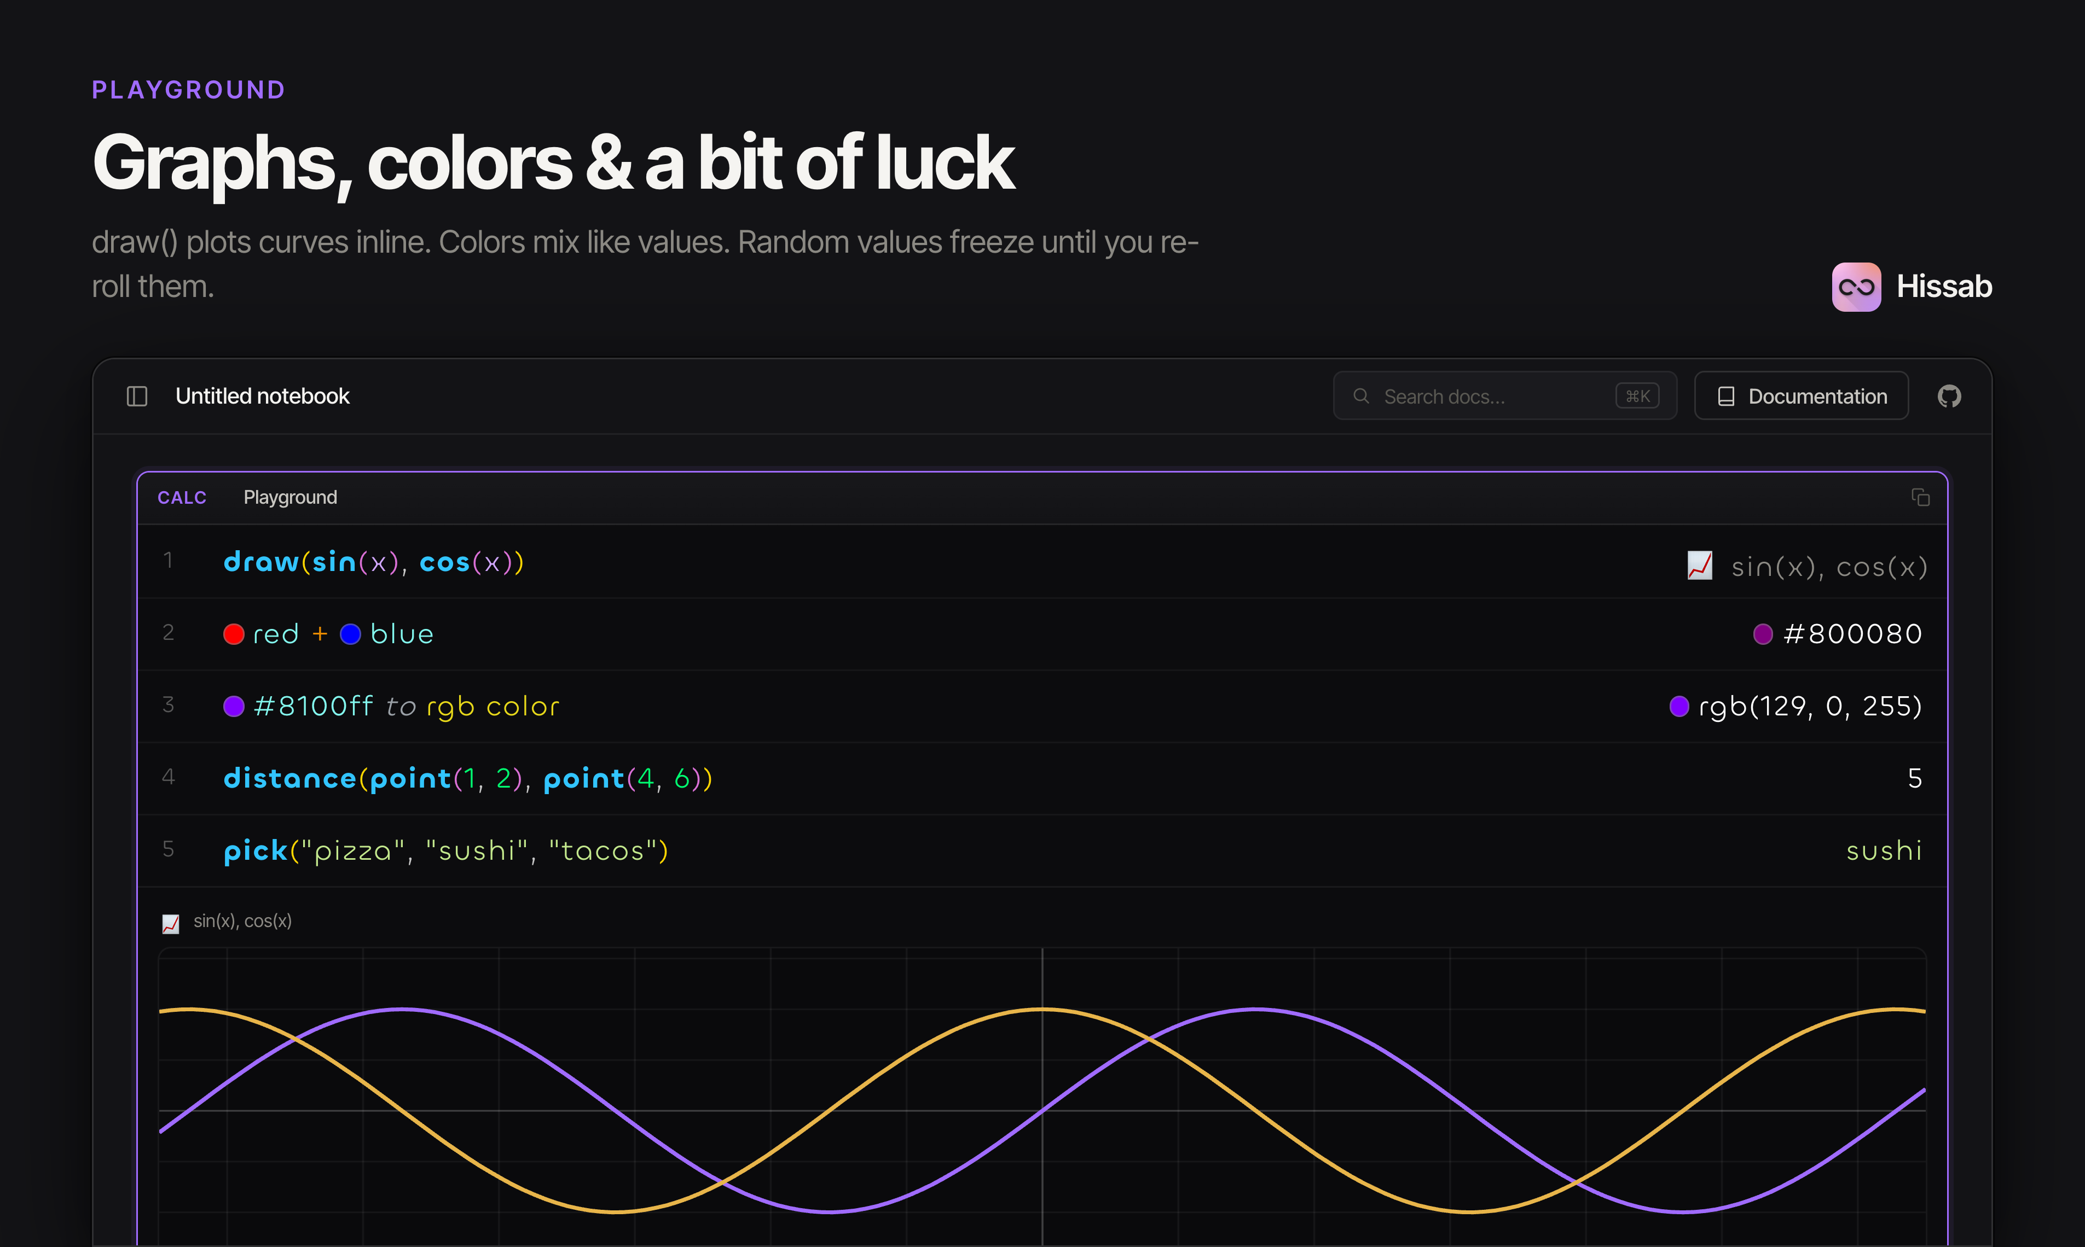This screenshot has height=1247, width=2085.
Task: Click the Hissab brand name
Action: (1944, 287)
